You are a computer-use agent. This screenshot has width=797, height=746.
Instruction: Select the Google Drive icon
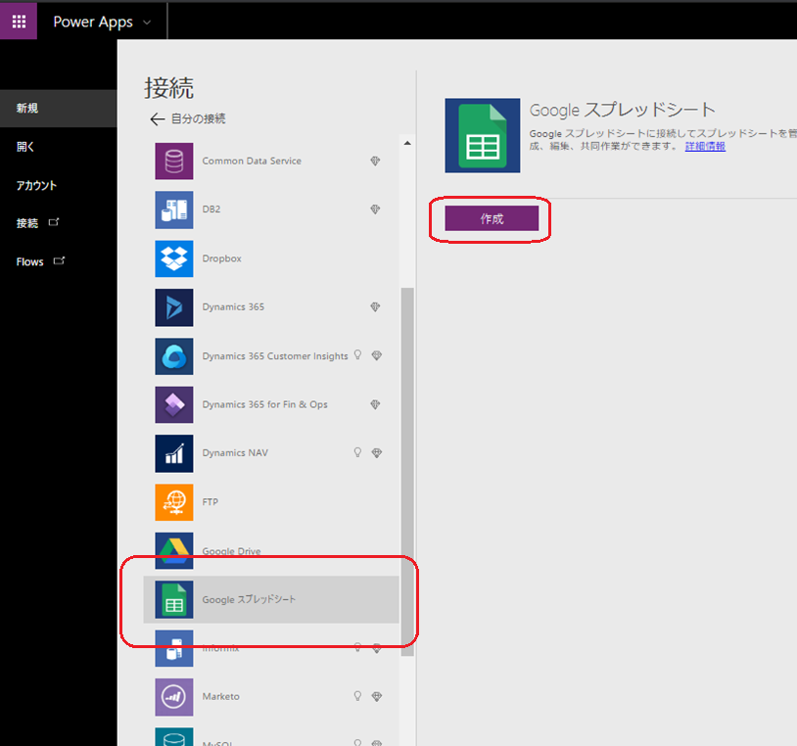(174, 550)
